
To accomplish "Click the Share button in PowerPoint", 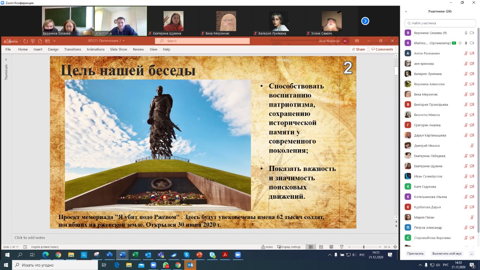I will coord(358,49).
